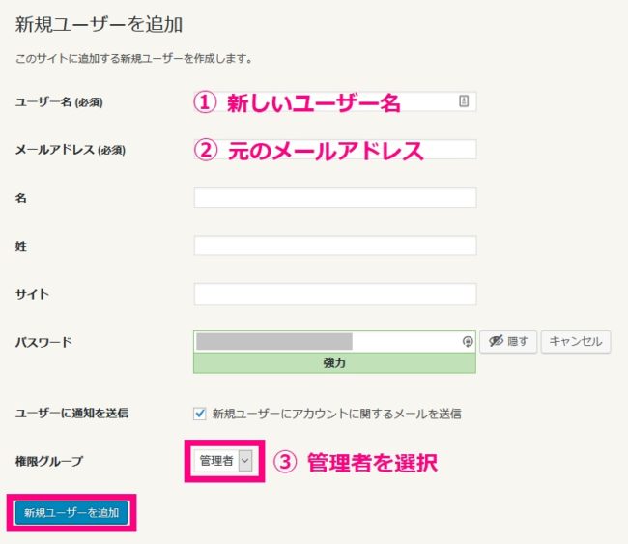Uncheck the 新規ユーザーにアカウントに関するメールを送信 checkbox
The height and width of the screenshot is (544, 628).
[x=199, y=413]
